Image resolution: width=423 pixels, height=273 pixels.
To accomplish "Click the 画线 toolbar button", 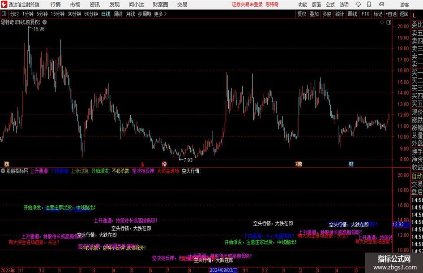I will [352, 14].
